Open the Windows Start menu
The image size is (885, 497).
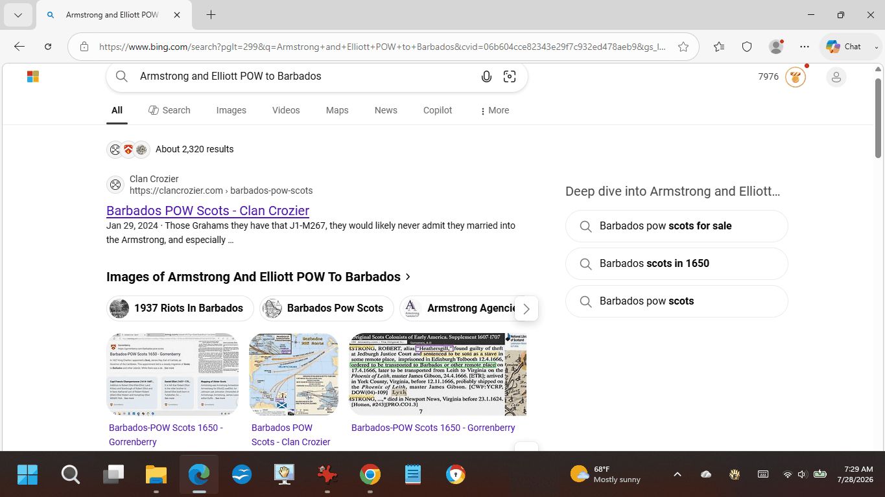tap(27, 475)
